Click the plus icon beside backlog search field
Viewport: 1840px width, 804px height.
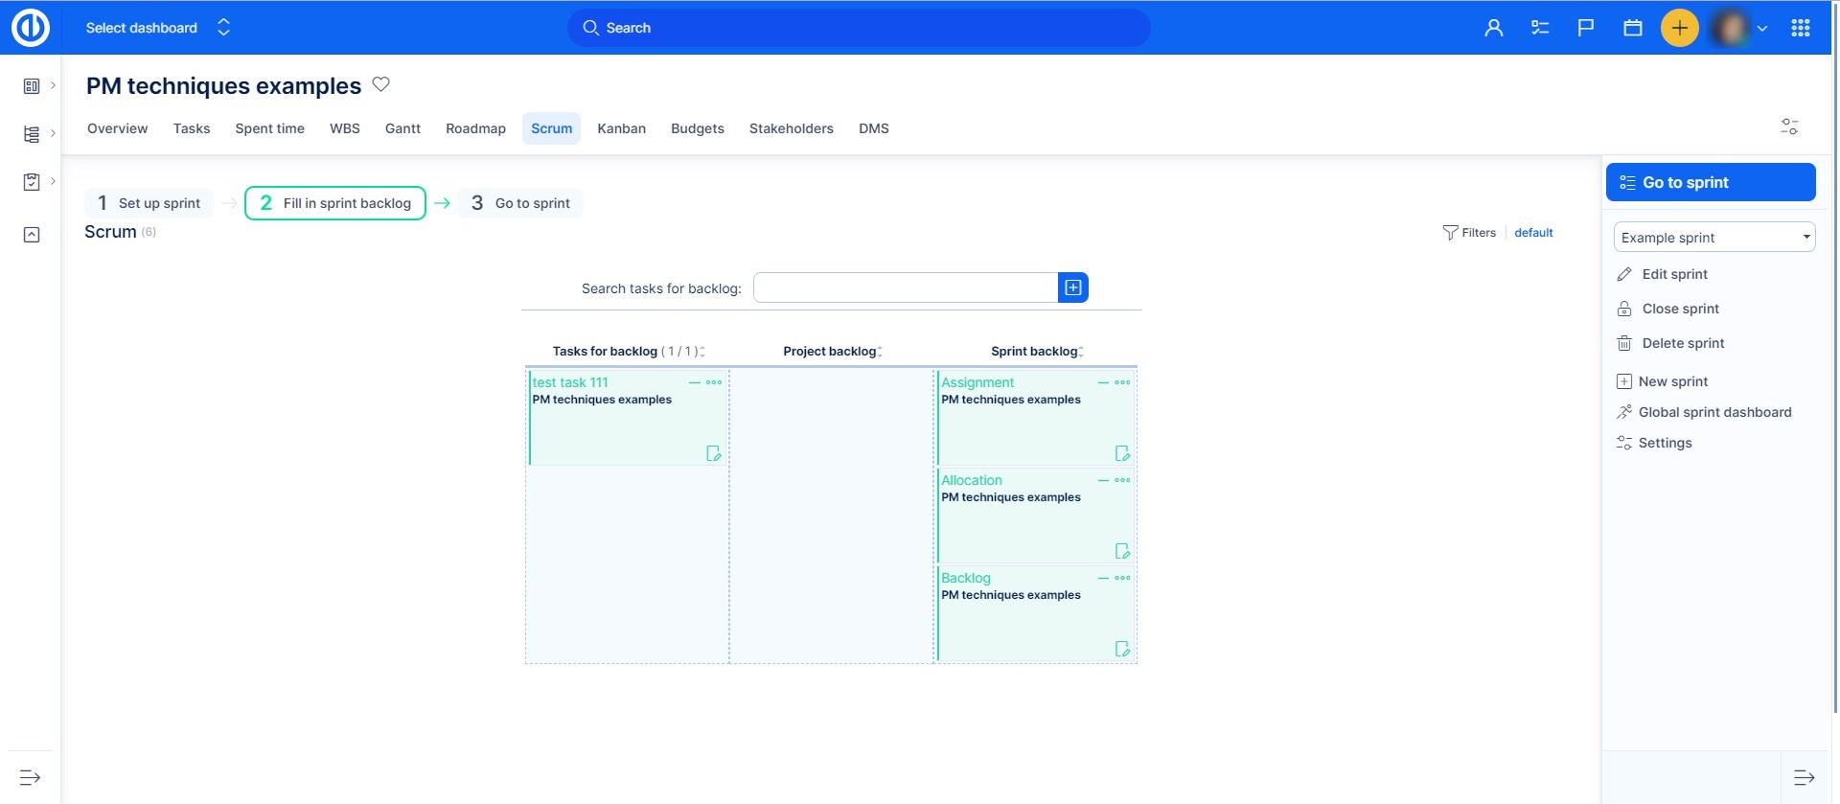click(1072, 287)
